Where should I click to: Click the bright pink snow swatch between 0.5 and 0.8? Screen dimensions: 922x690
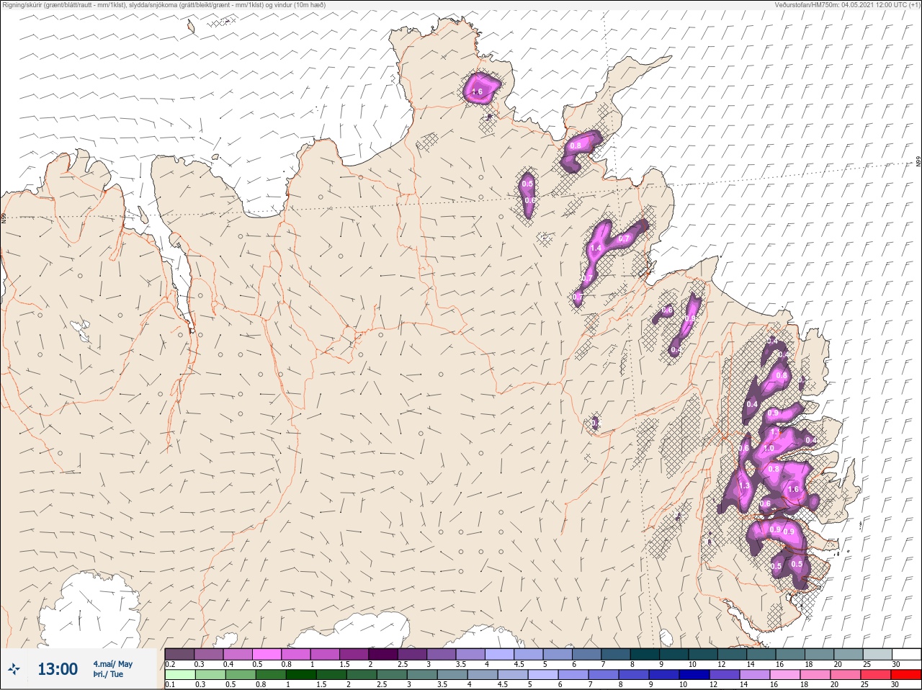click(267, 654)
